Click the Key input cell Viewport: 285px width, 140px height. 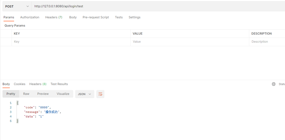(71, 42)
